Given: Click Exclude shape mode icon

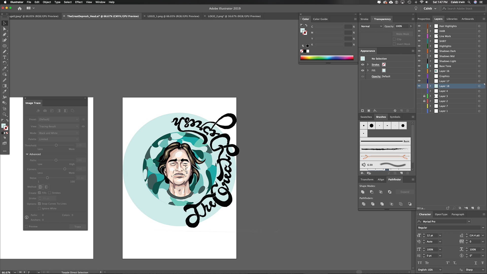Looking at the screenshot, I should click(390, 192).
